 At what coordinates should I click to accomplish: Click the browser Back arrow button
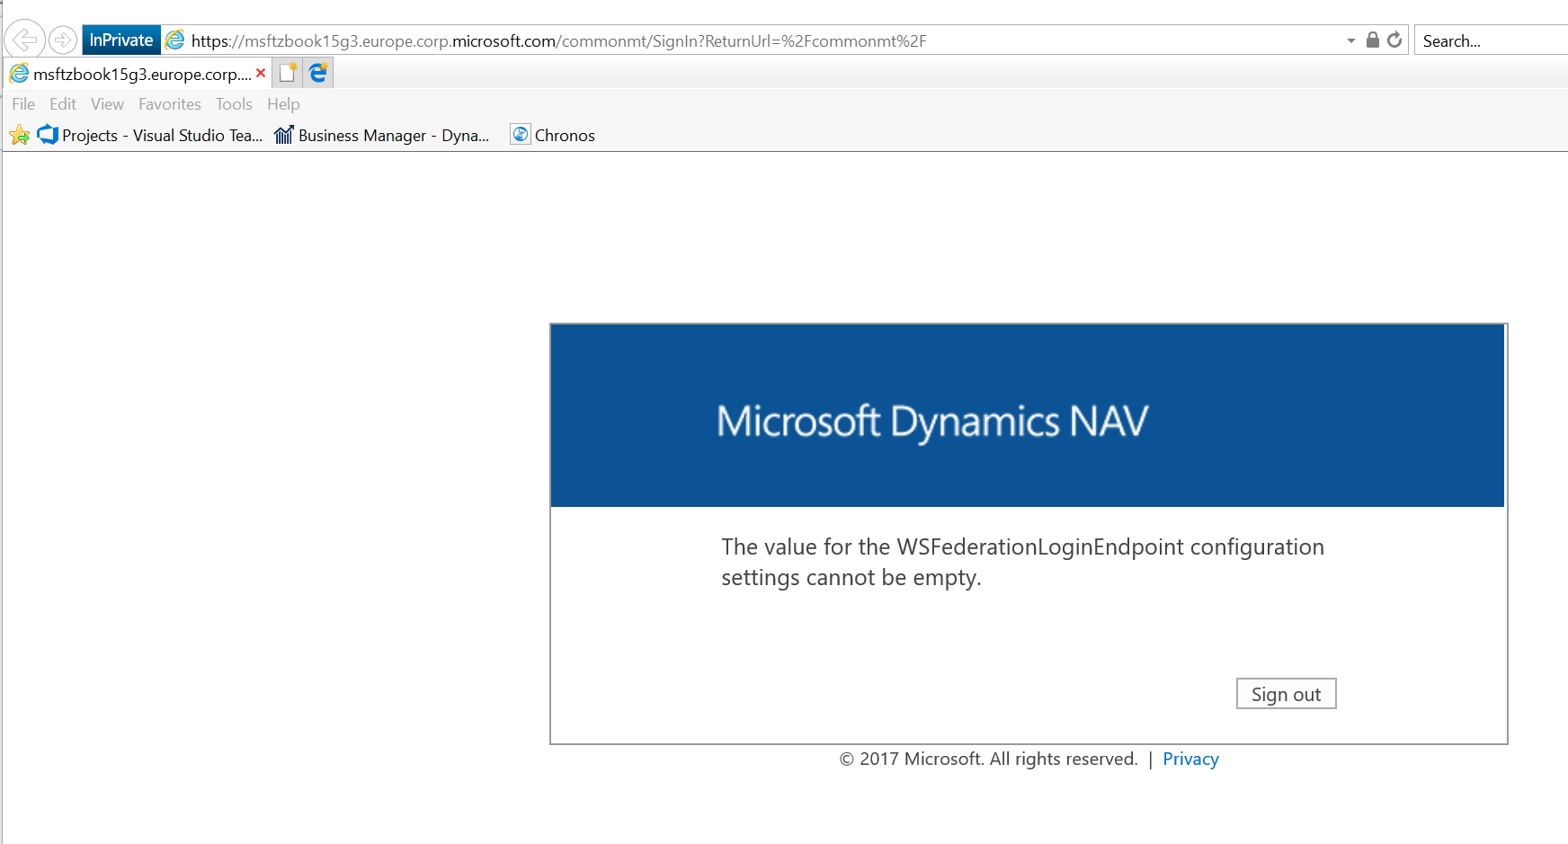tap(24, 40)
